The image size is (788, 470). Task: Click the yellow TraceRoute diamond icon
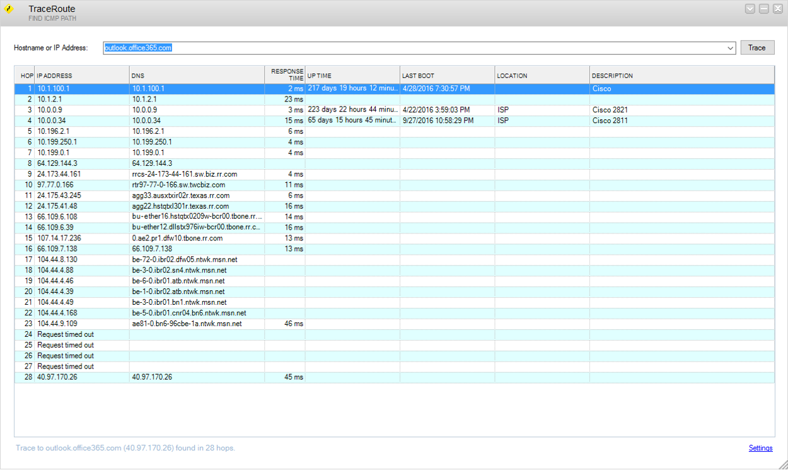pyautogui.click(x=10, y=9)
